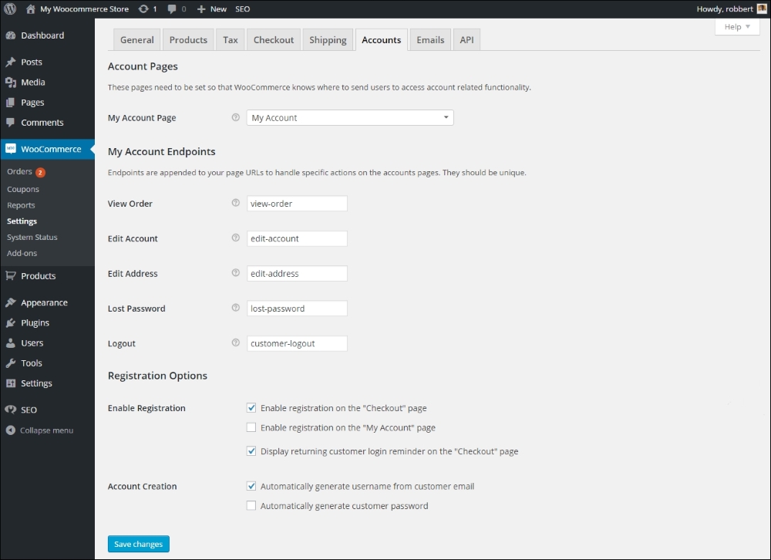Screen dimensions: 771x560
Task: Select the Comments icon in the sidebar
Action: coord(12,122)
